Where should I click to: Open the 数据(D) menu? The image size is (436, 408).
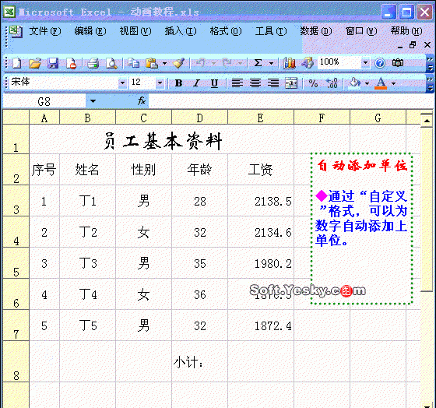tap(315, 31)
